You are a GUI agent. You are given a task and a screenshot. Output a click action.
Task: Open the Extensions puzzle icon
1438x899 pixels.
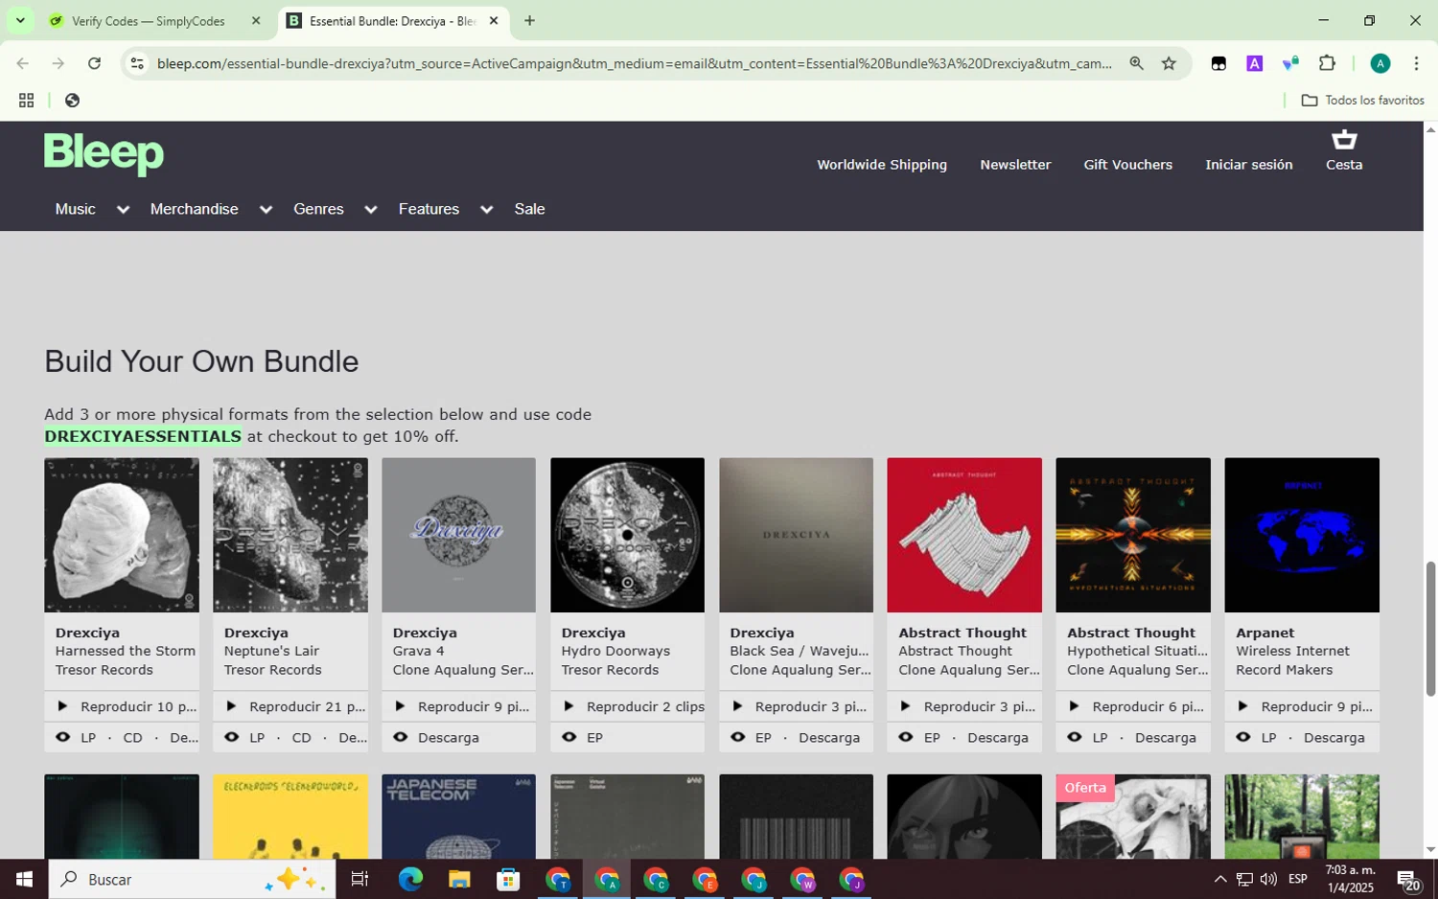click(1327, 63)
